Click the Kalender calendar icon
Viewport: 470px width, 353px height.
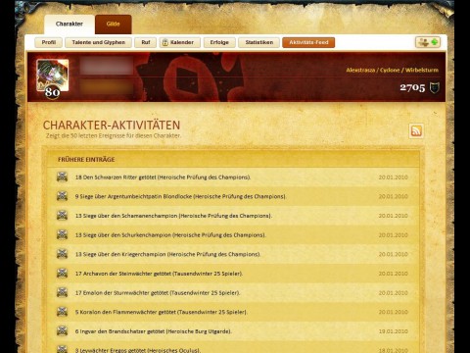(x=165, y=42)
